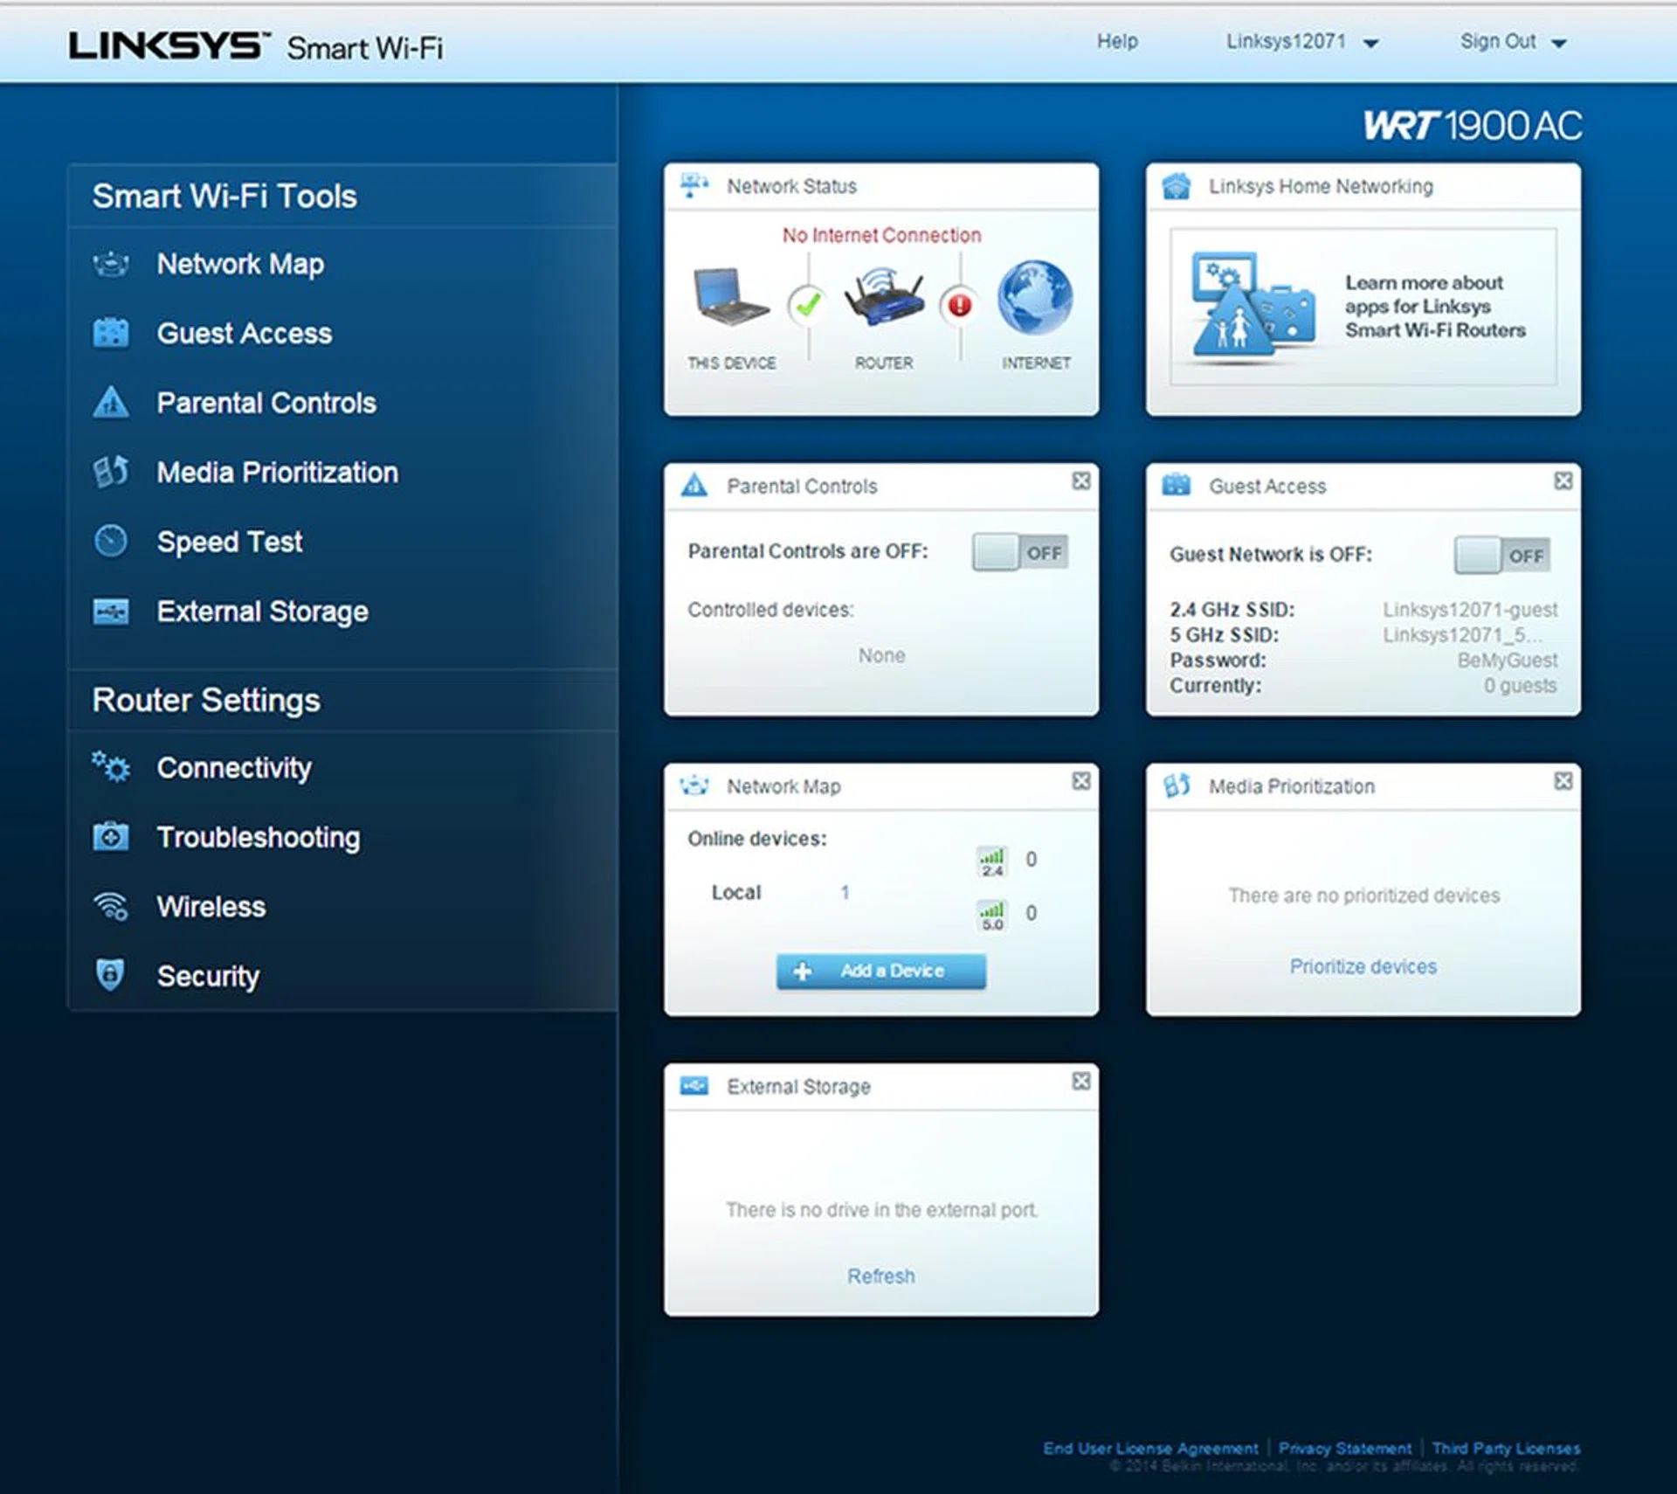Click the 2.4 GHz signal strength indicator
Screen dimensions: 1677x1494
[991, 860]
